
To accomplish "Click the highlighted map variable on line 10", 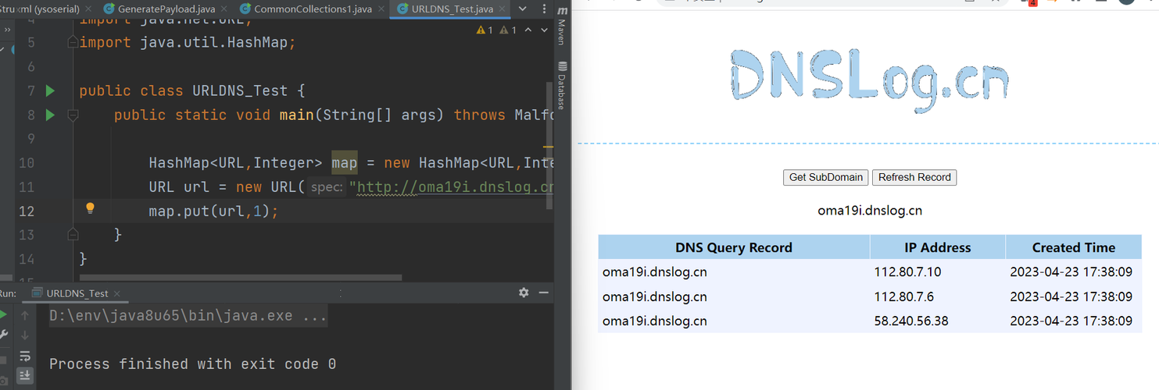I will 344,163.
